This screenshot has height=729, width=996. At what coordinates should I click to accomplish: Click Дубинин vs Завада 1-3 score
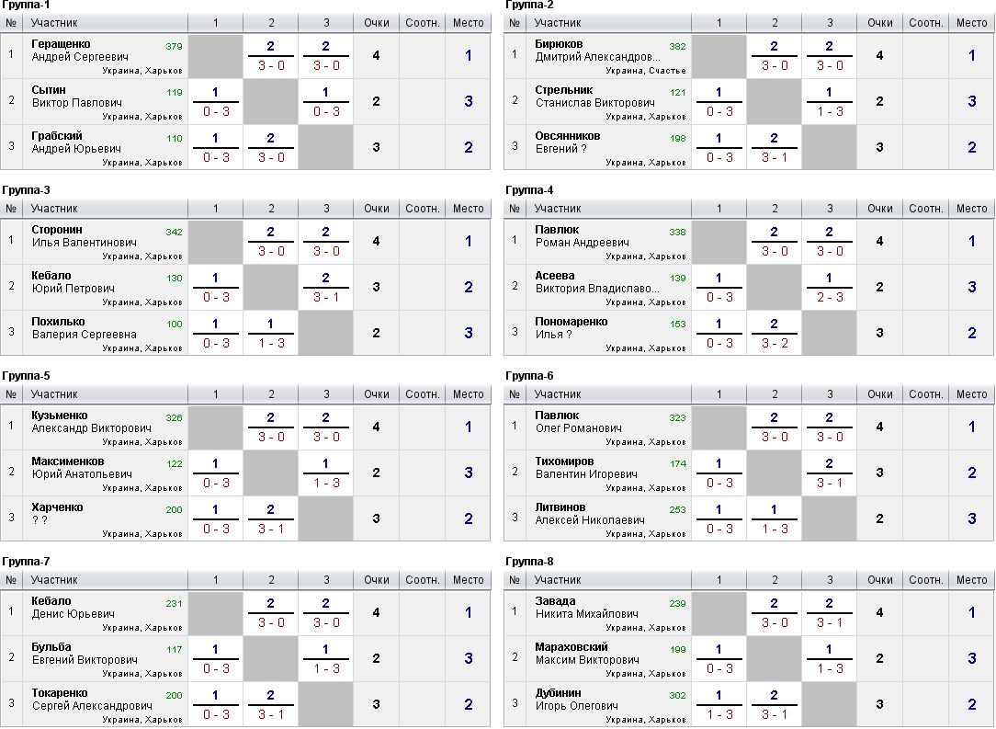(719, 714)
